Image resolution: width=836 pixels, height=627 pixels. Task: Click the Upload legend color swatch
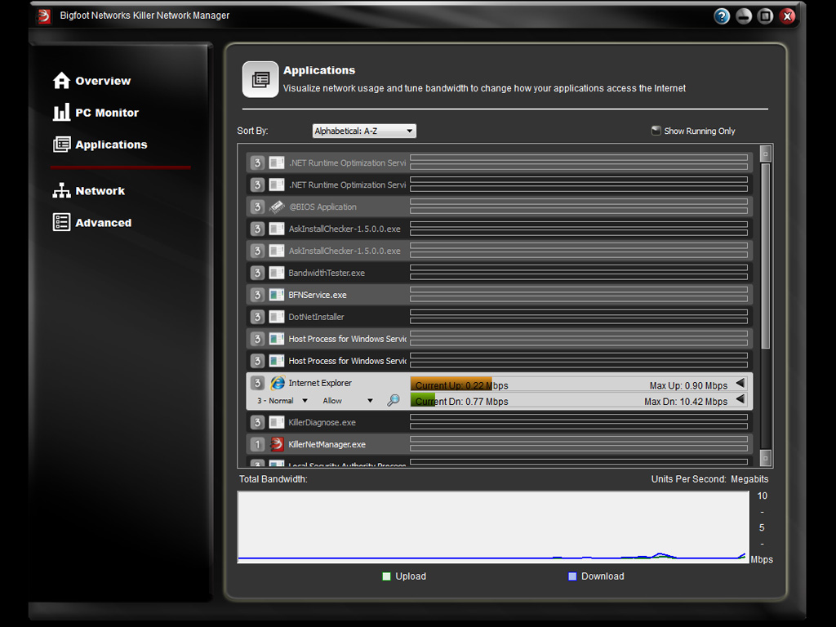[386, 576]
